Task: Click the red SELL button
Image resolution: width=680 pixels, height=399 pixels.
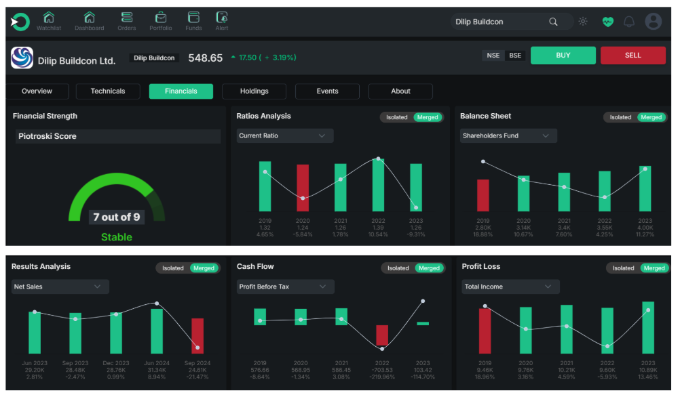Action: pyautogui.click(x=632, y=56)
